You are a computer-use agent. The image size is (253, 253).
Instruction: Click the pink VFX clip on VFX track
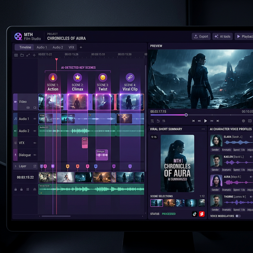click(x=85, y=143)
